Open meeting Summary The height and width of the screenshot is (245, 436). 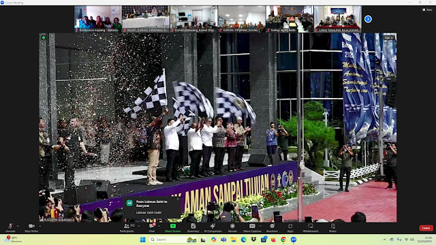193,228
